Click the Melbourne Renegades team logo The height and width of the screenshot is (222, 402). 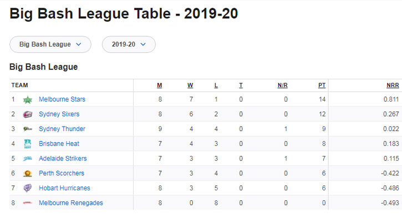(28, 203)
